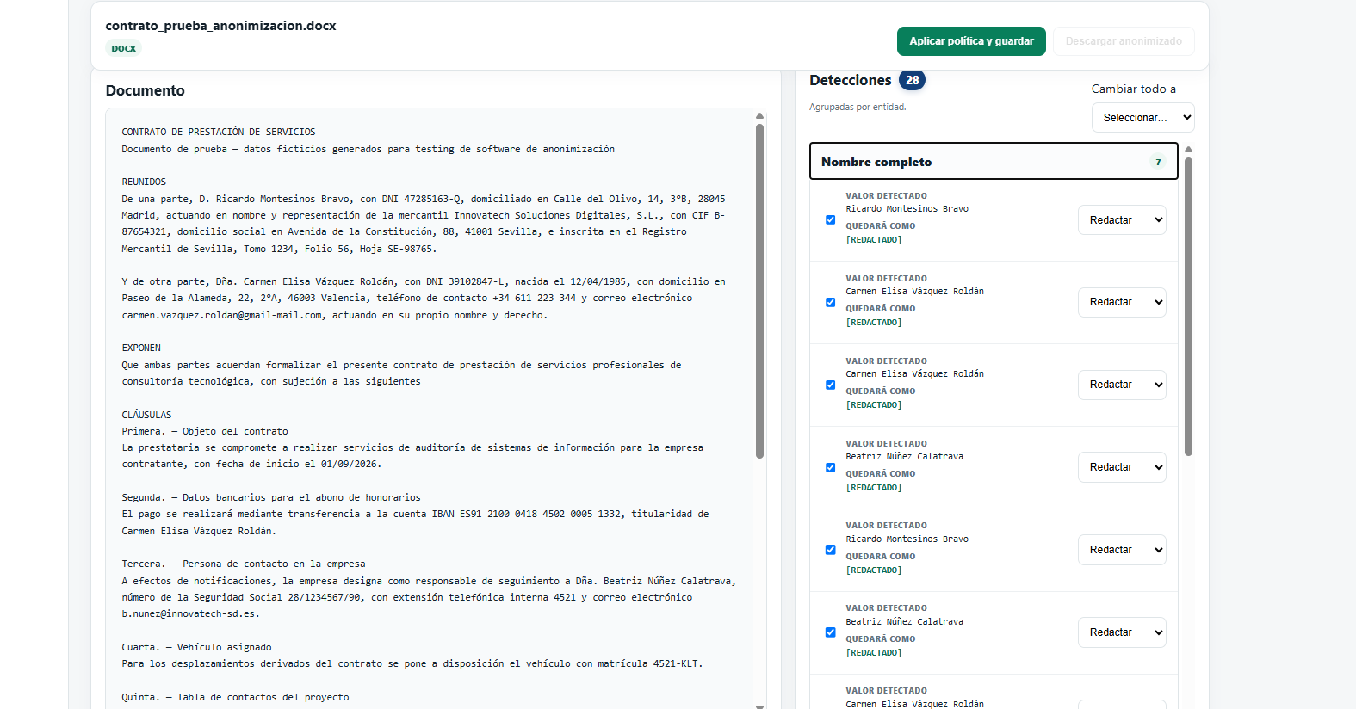Uncheck the second Carmen Elisa Vázquez Roldán detection
Screen dimensions: 1356x709
[x=831, y=385]
